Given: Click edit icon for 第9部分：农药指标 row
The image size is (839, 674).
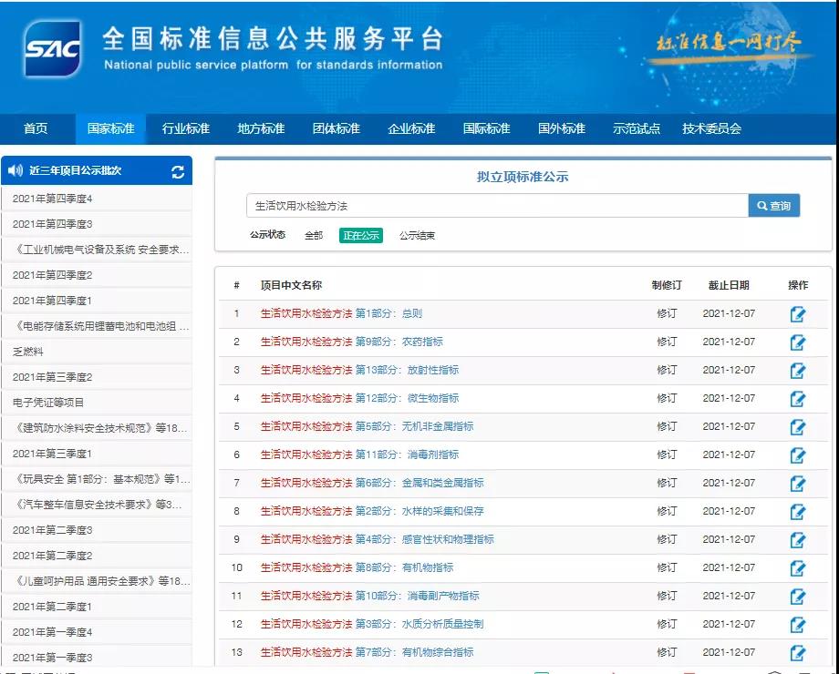Looking at the screenshot, I should click(797, 342).
